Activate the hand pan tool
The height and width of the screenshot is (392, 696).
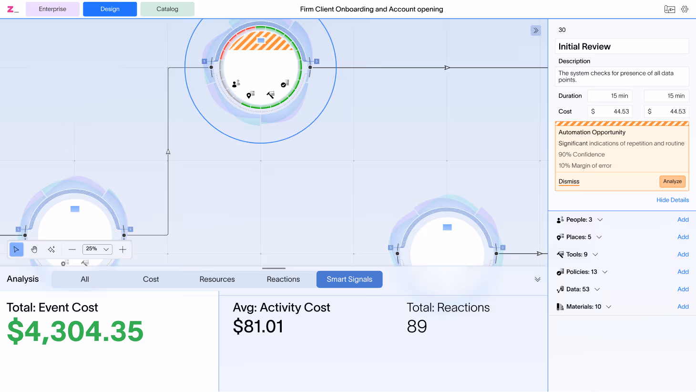[34, 249]
